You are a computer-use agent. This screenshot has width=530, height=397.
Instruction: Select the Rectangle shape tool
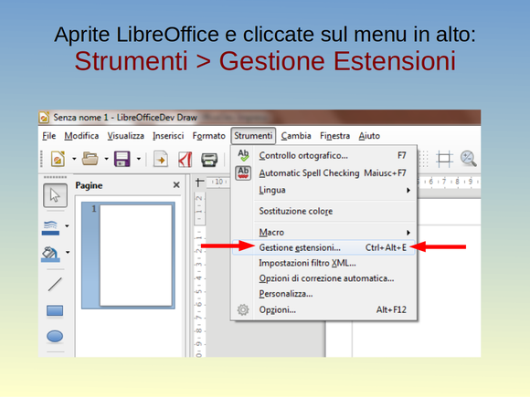pyautogui.click(x=55, y=310)
